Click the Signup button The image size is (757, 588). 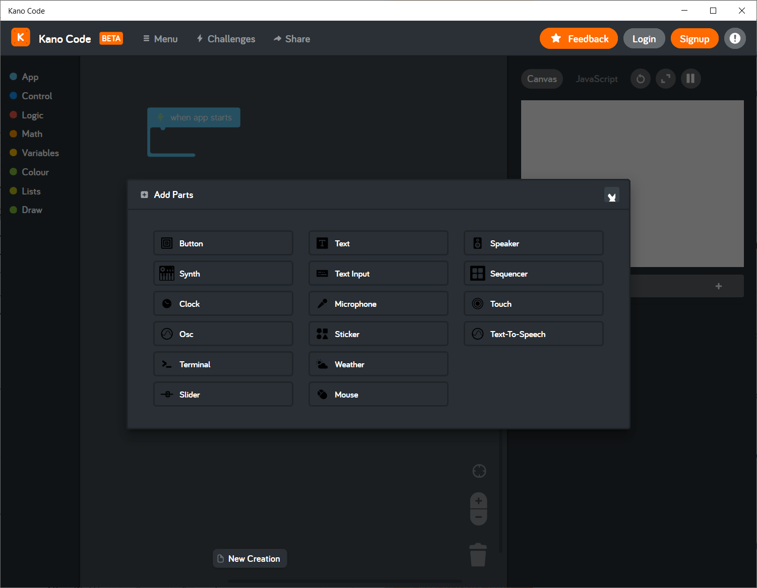coord(694,38)
